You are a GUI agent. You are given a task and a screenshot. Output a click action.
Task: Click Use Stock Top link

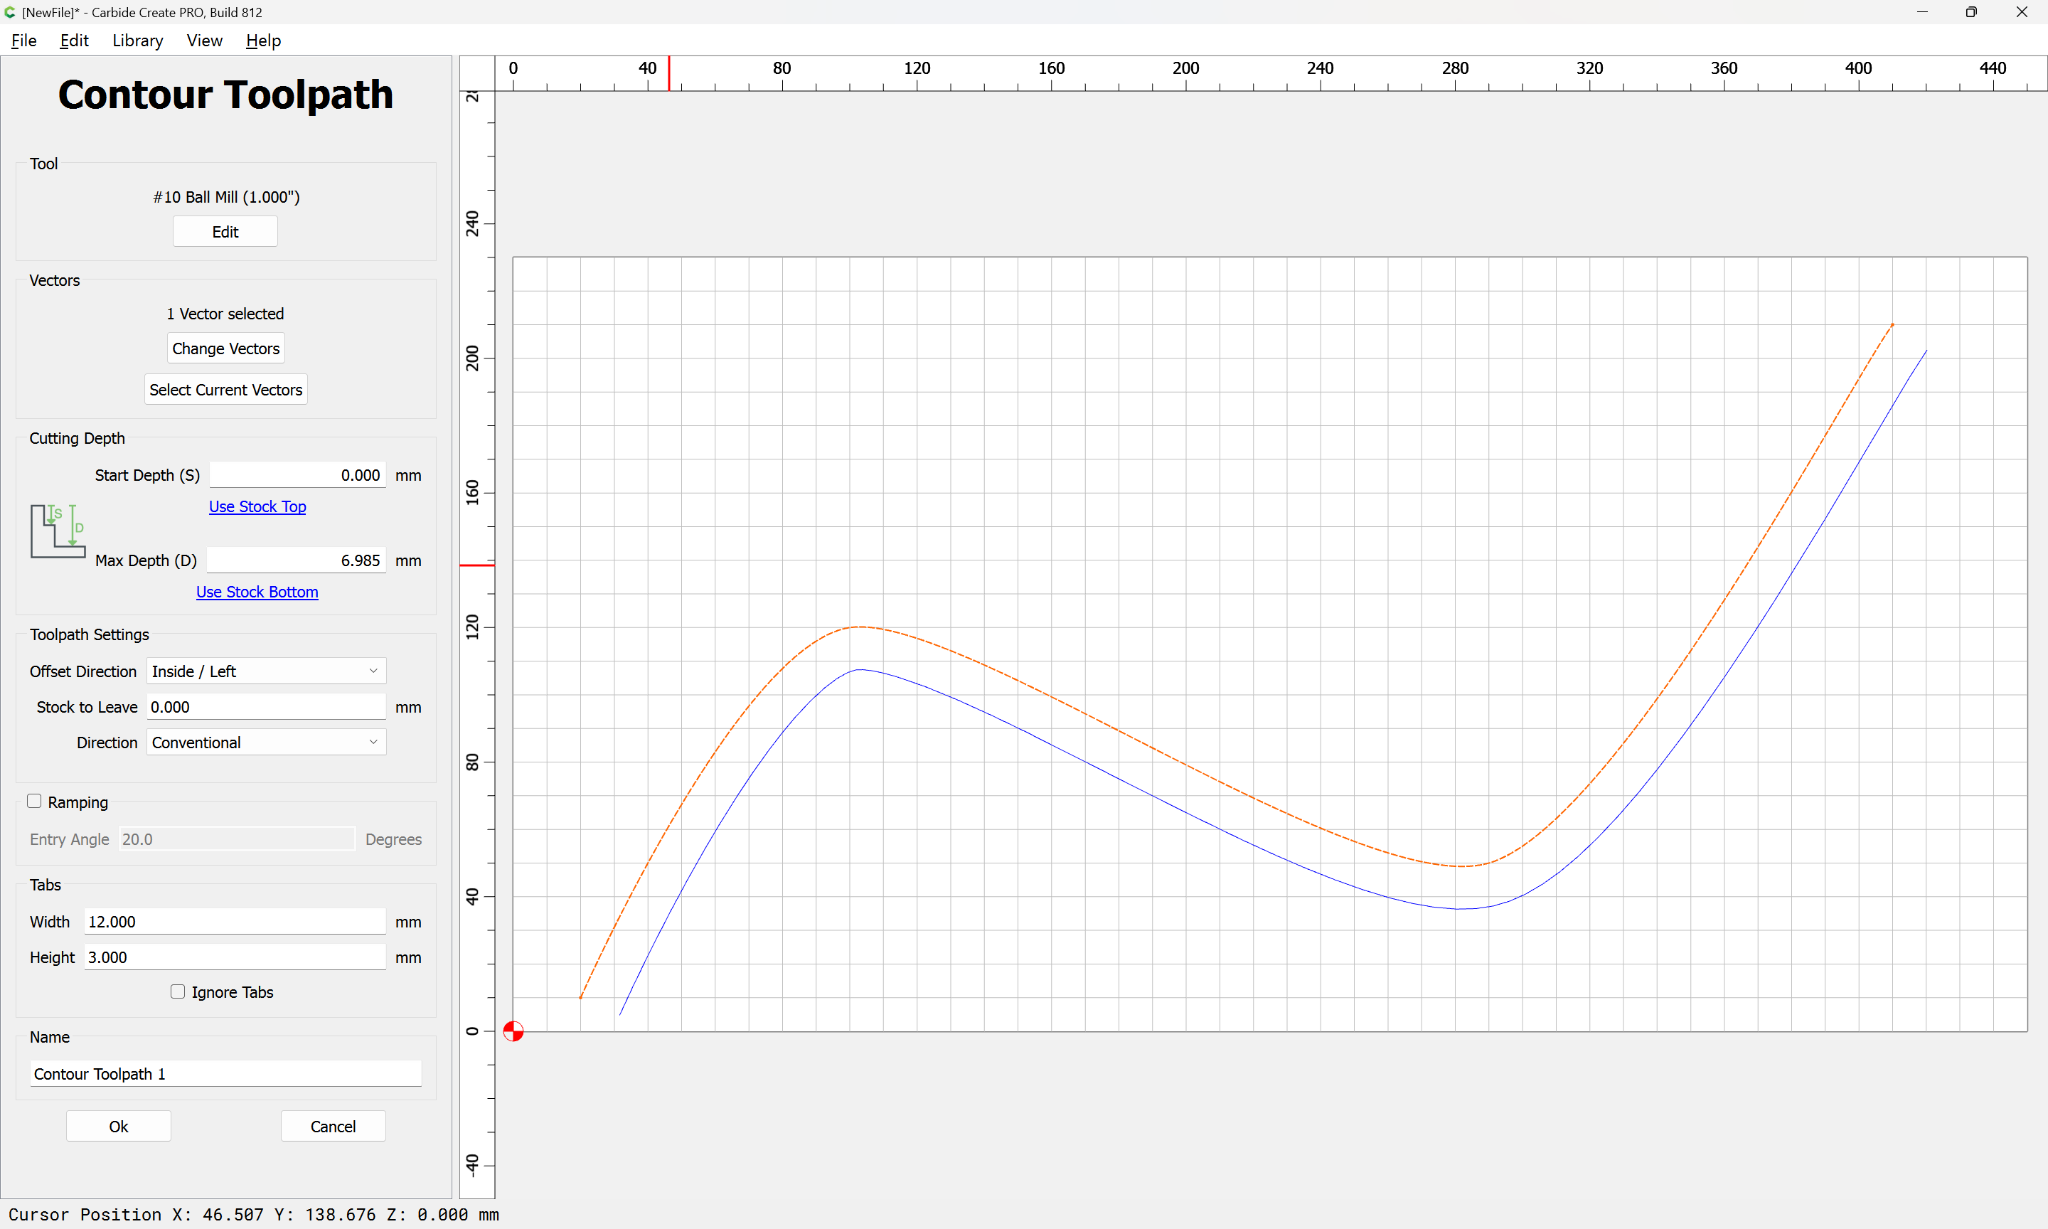257,506
